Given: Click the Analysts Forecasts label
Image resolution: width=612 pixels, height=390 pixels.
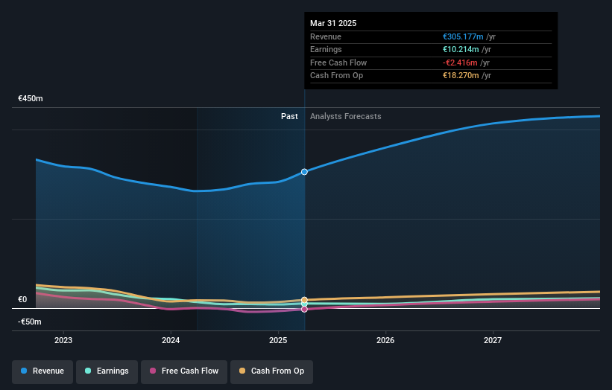Looking at the screenshot, I should (345, 116).
